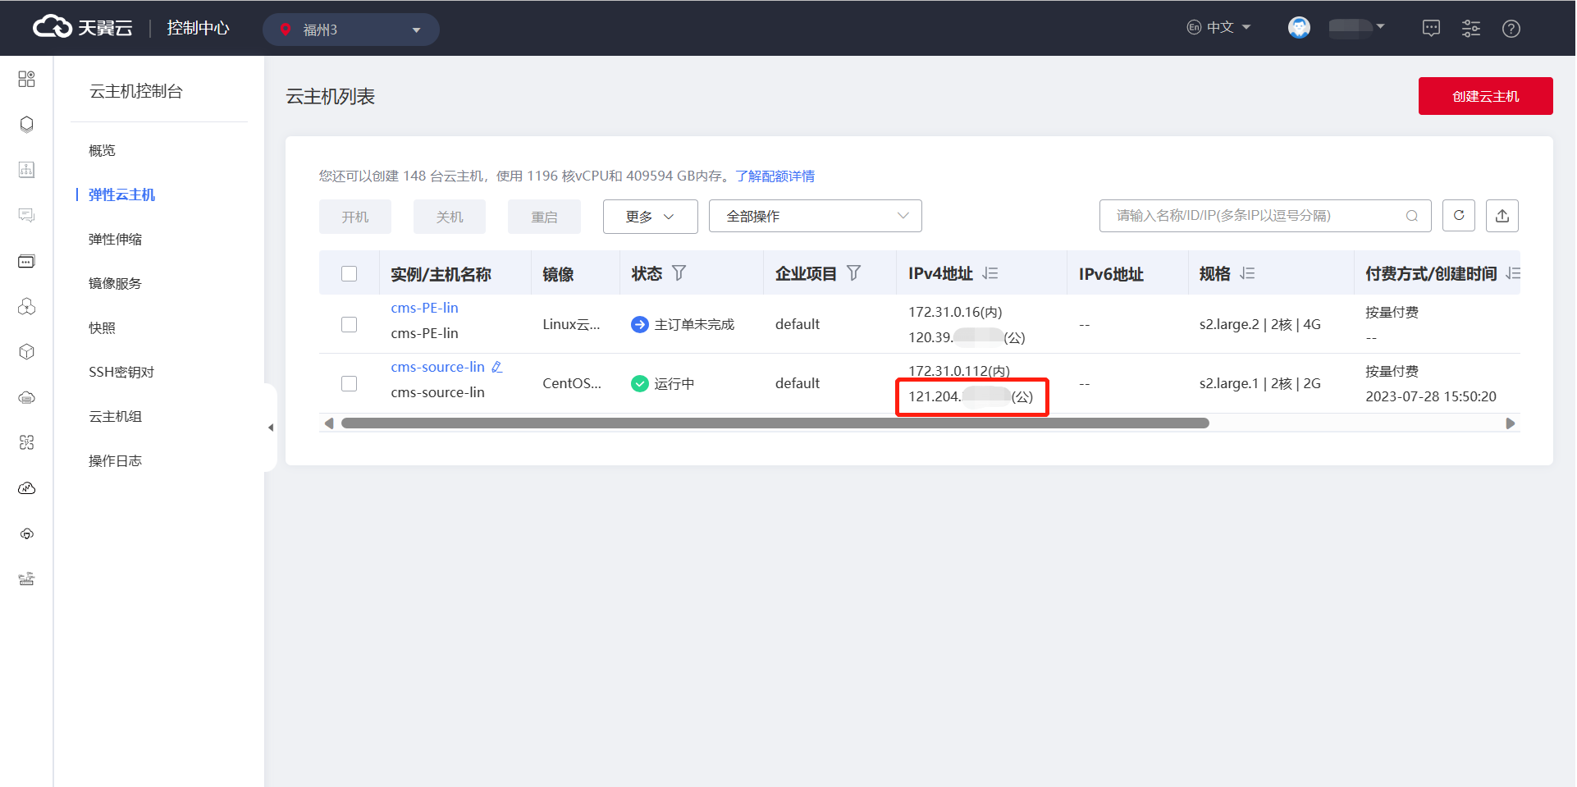Screen dimensions: 1577x787
Task: Click the 运行中 status of cms-source-lin
Action: [x=674, y=383]
